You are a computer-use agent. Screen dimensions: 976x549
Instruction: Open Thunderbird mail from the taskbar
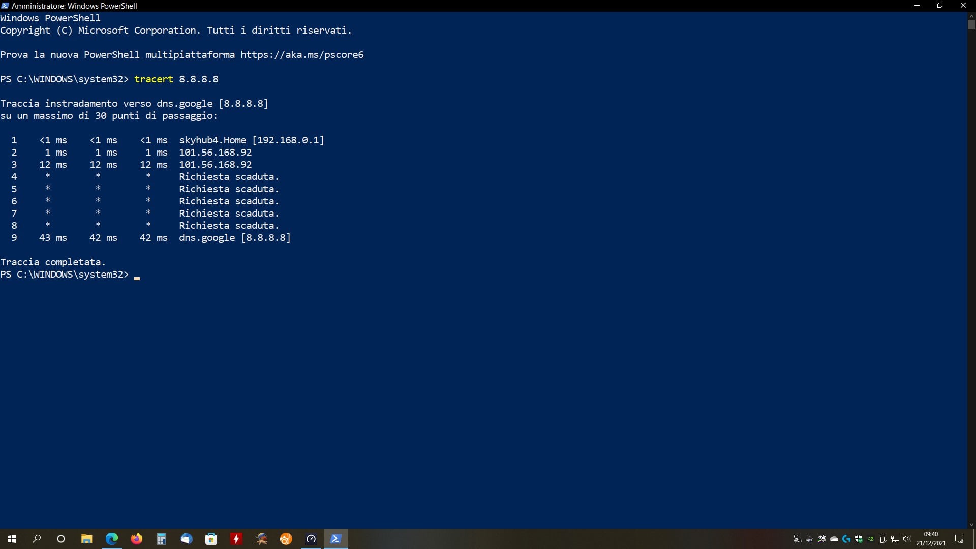tap(186, 539)
